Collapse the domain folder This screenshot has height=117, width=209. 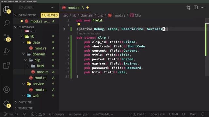pyautogui.click(x=24, y=54)
